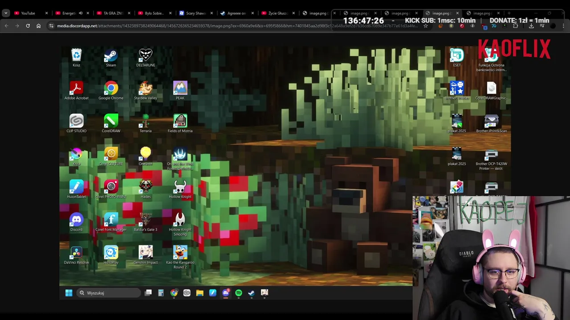Open the OneShot lightbulb icon
This screenshot has height=320, width=570.
pos(146,157)
